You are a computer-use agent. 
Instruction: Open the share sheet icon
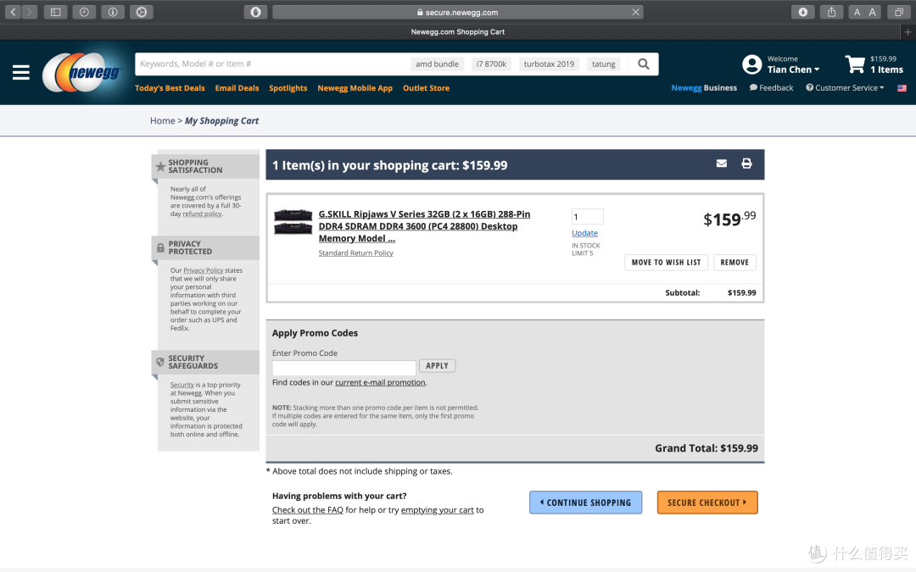(x=831, y=12)
